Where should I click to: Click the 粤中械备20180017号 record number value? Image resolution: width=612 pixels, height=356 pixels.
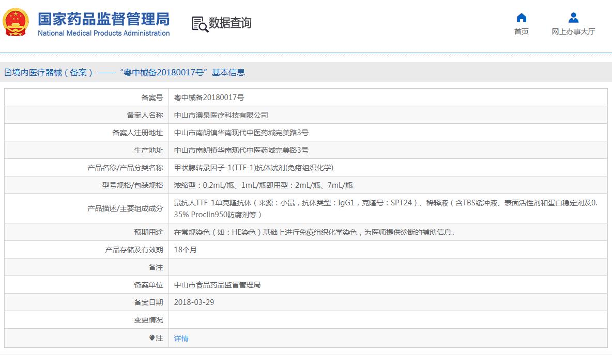pyautogui.click(x=209, y=98)
